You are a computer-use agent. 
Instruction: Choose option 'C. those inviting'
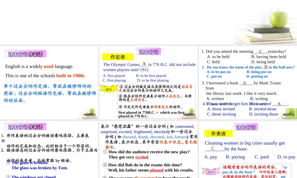(x=222, y=114)
